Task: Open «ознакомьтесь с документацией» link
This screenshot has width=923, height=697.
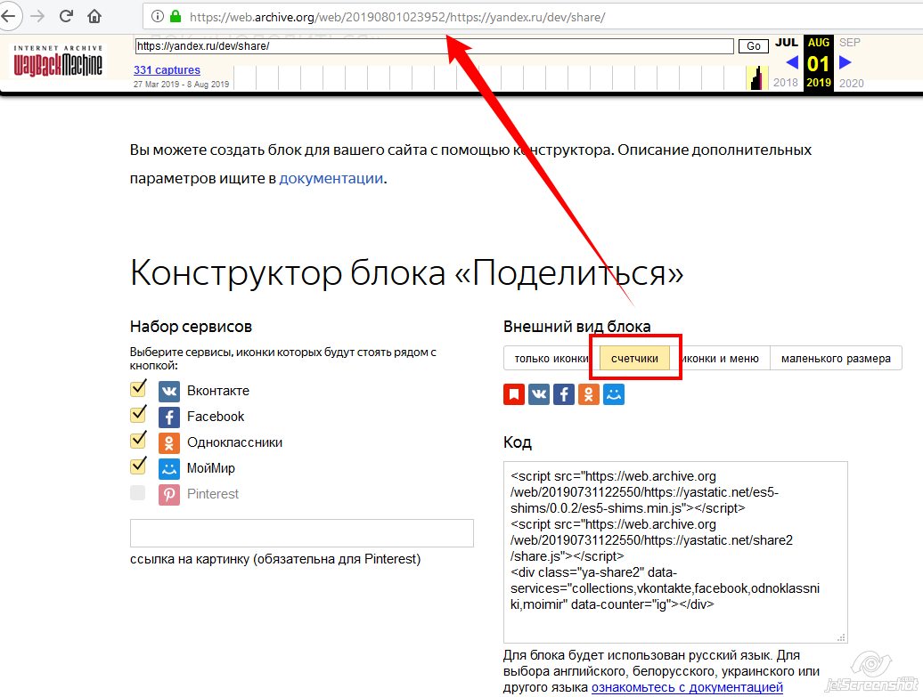Action: coord(687,687)
